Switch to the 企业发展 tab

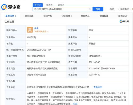point(67,16)
